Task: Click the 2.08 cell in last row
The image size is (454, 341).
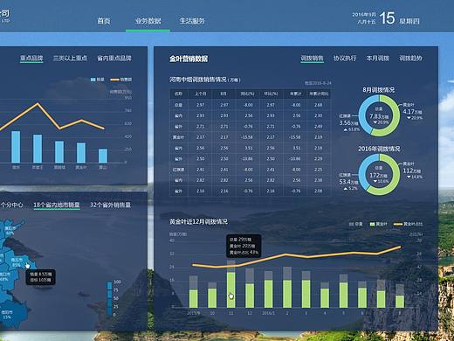Action: tap(319, 191)
